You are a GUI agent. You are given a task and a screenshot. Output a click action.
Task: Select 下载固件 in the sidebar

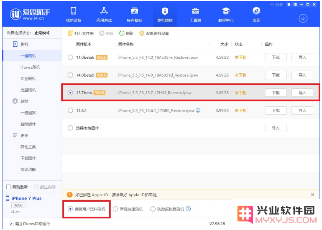click(x=28, y=158)
